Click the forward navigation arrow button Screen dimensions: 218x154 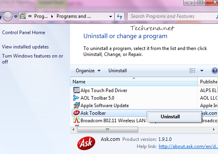pos(8,16)
